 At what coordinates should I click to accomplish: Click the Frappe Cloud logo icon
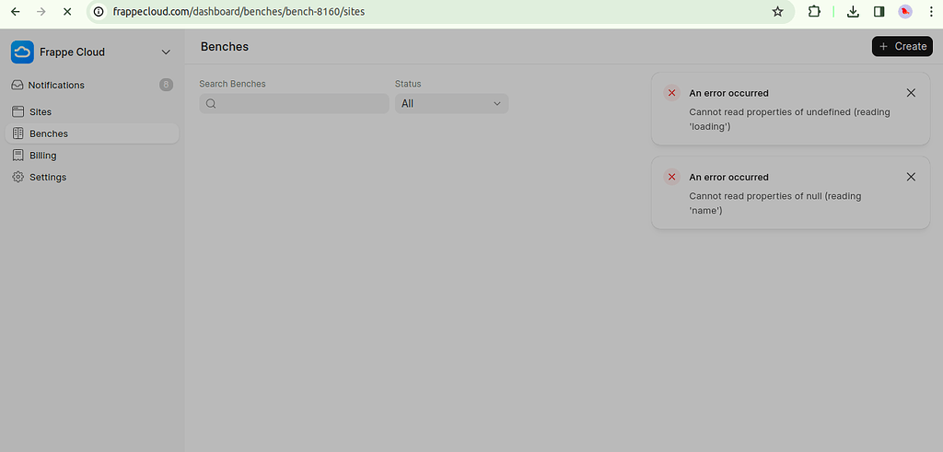pyautogui.click(x=22, y=52)
